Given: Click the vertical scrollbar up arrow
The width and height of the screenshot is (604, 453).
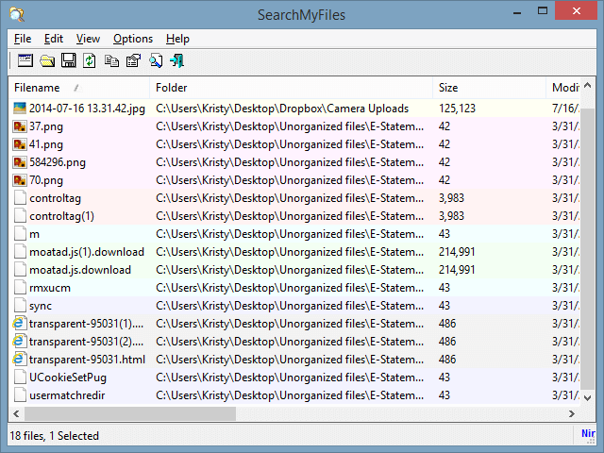Looking at the screenshot, I should pyautogui.click(x=587, y=85).
